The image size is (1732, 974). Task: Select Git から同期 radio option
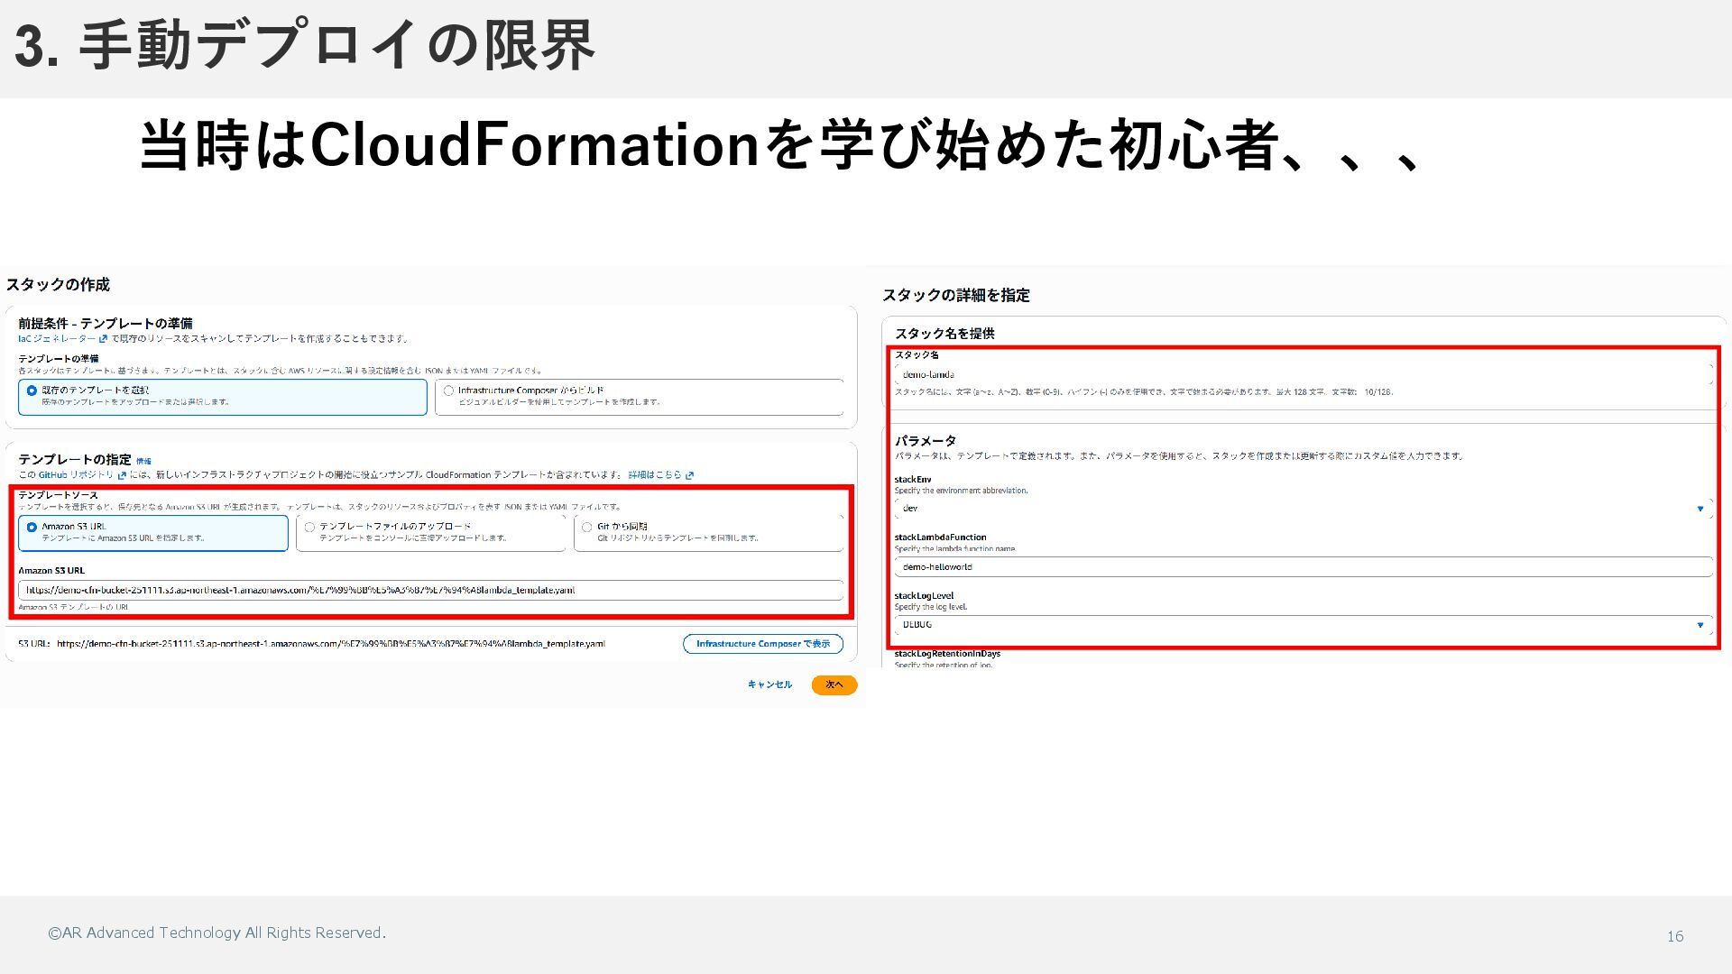pyautogui.click(x=587, y=527)
